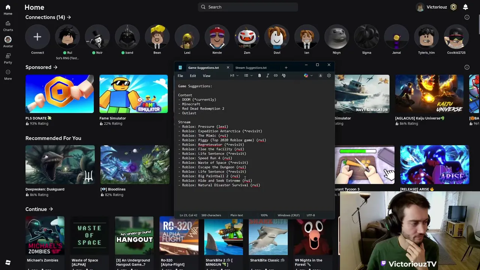
Task: Switch to Stream Suggestions.txt tab
Action: (x=251, y=68)
